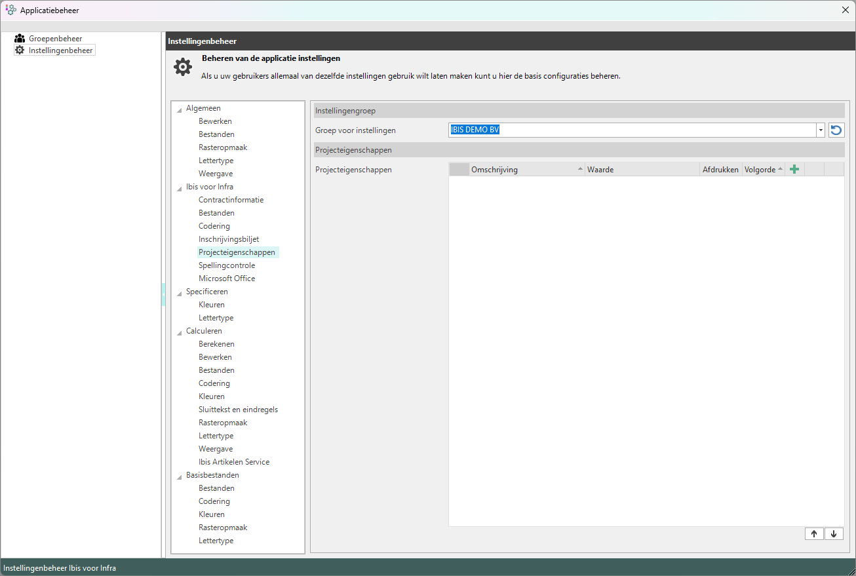Click the Applicatiebeheer title bar icon
Viewport: 856px width, 576px height.
click(11, 10)
